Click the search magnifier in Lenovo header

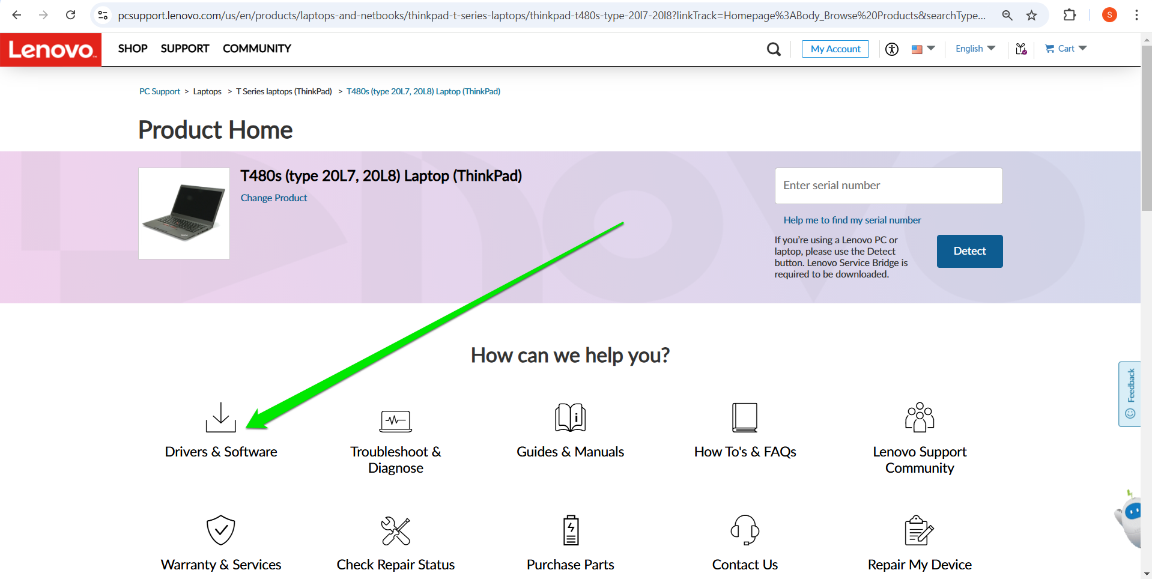[x=774, y=49]
